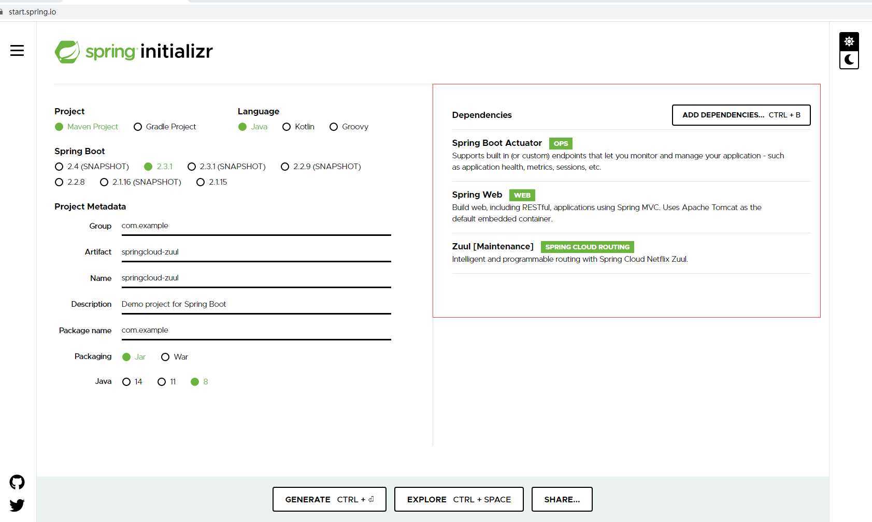
Task: Select Spring Boot 2.4 (SNAPSHOT)
Action: [x=92, y=167]
